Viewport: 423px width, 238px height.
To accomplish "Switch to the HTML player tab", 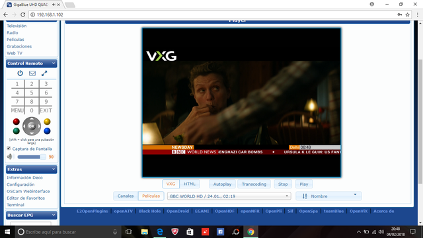I will pyautogui.click(x=190, y=184).
